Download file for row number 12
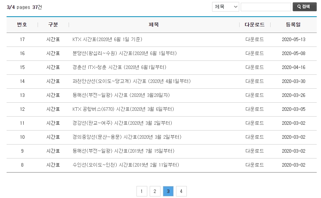321x198 pixels. 254,109
